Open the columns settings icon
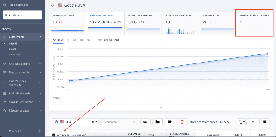 click(264, 122)
